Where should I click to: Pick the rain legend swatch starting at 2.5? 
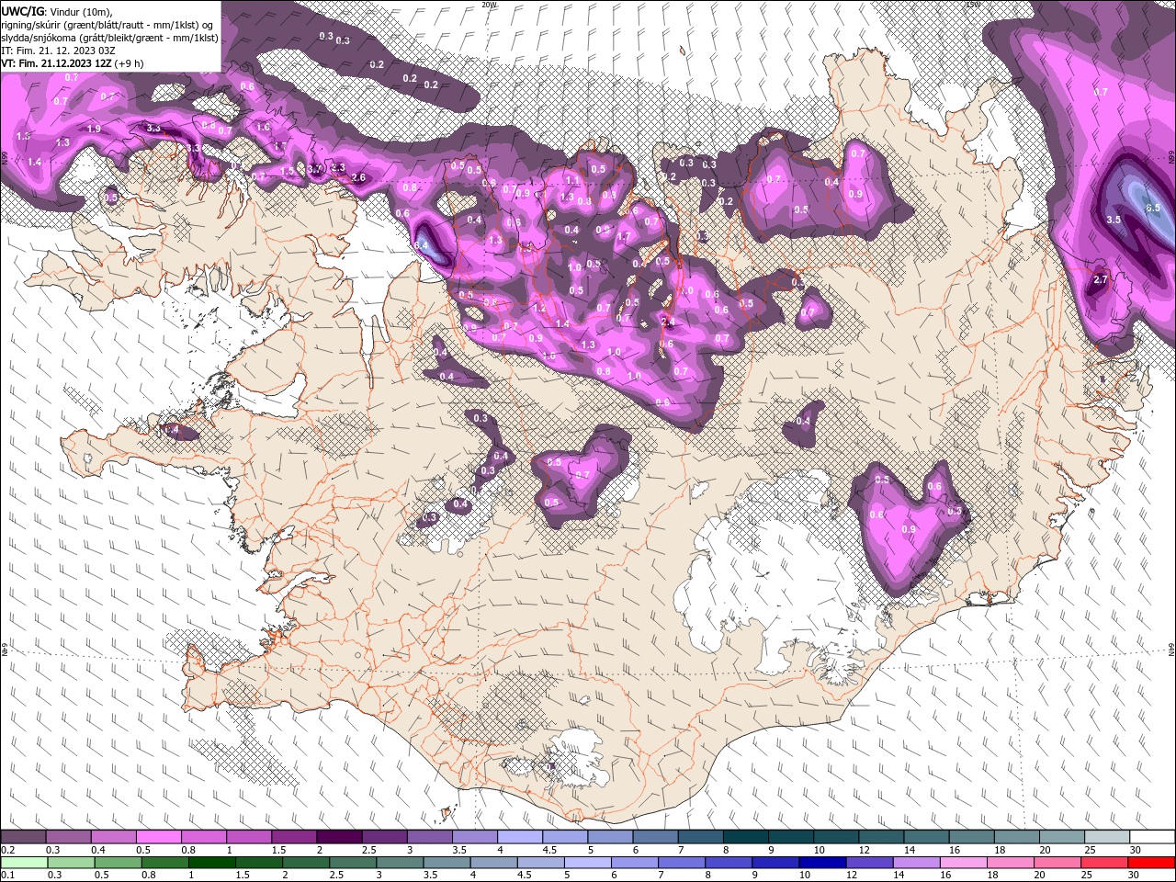(x=353, y=863)
